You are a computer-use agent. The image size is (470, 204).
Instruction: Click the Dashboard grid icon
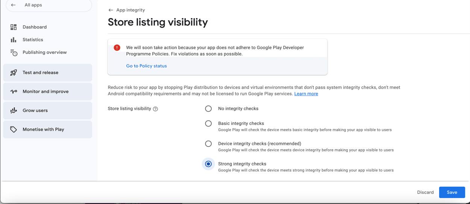point(14,27)
